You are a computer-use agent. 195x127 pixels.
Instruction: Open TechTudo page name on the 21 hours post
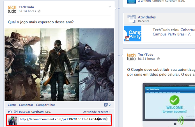(x=146, y=55)
